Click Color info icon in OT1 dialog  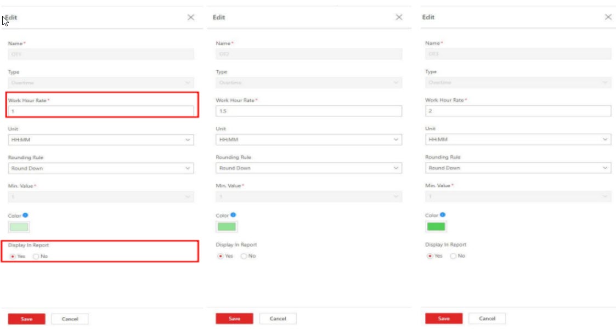pos(25,215)
